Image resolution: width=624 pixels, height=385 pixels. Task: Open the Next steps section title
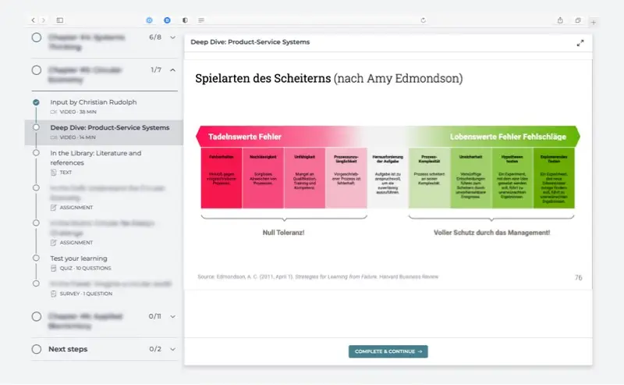pyautogui.click(x=68, y=349)
